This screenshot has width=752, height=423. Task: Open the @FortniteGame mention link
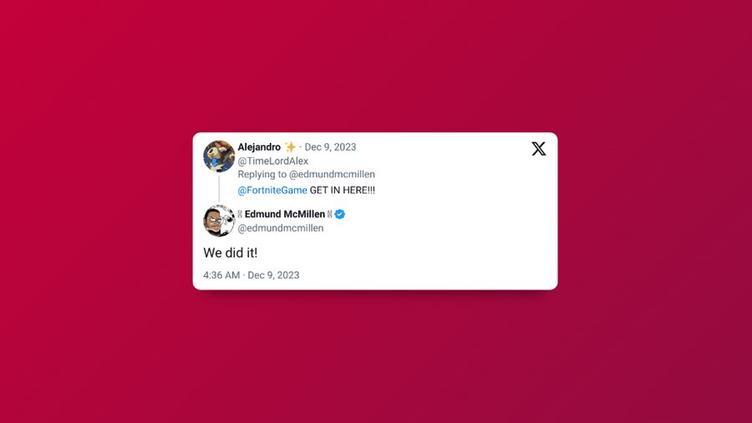(x=272, y=191)
